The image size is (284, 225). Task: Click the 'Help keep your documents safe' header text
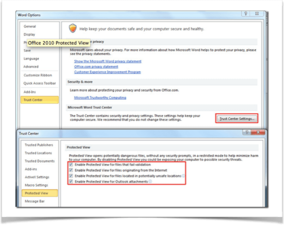[142, 29]
